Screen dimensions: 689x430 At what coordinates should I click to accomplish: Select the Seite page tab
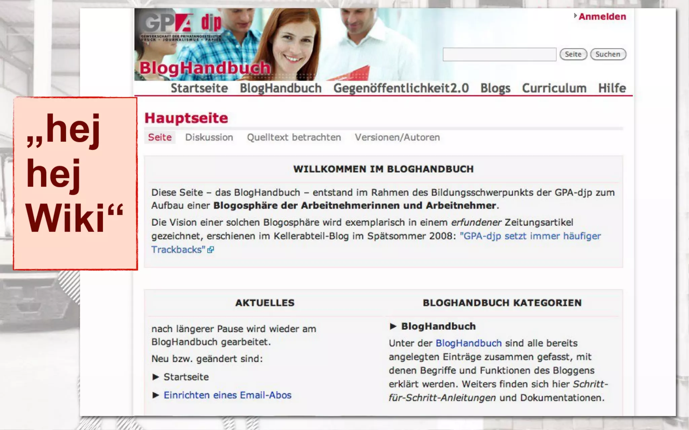point(160,137)
